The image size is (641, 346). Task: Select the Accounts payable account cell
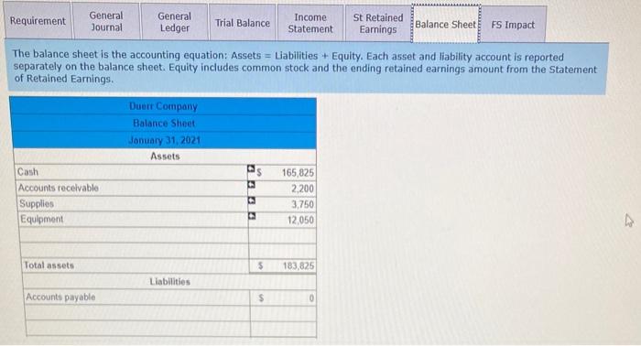coord(137,297)
